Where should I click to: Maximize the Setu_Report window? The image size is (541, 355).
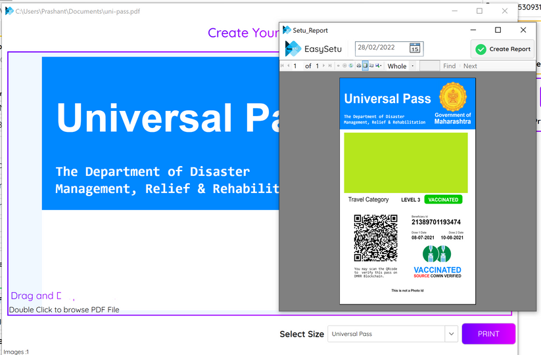498,30
